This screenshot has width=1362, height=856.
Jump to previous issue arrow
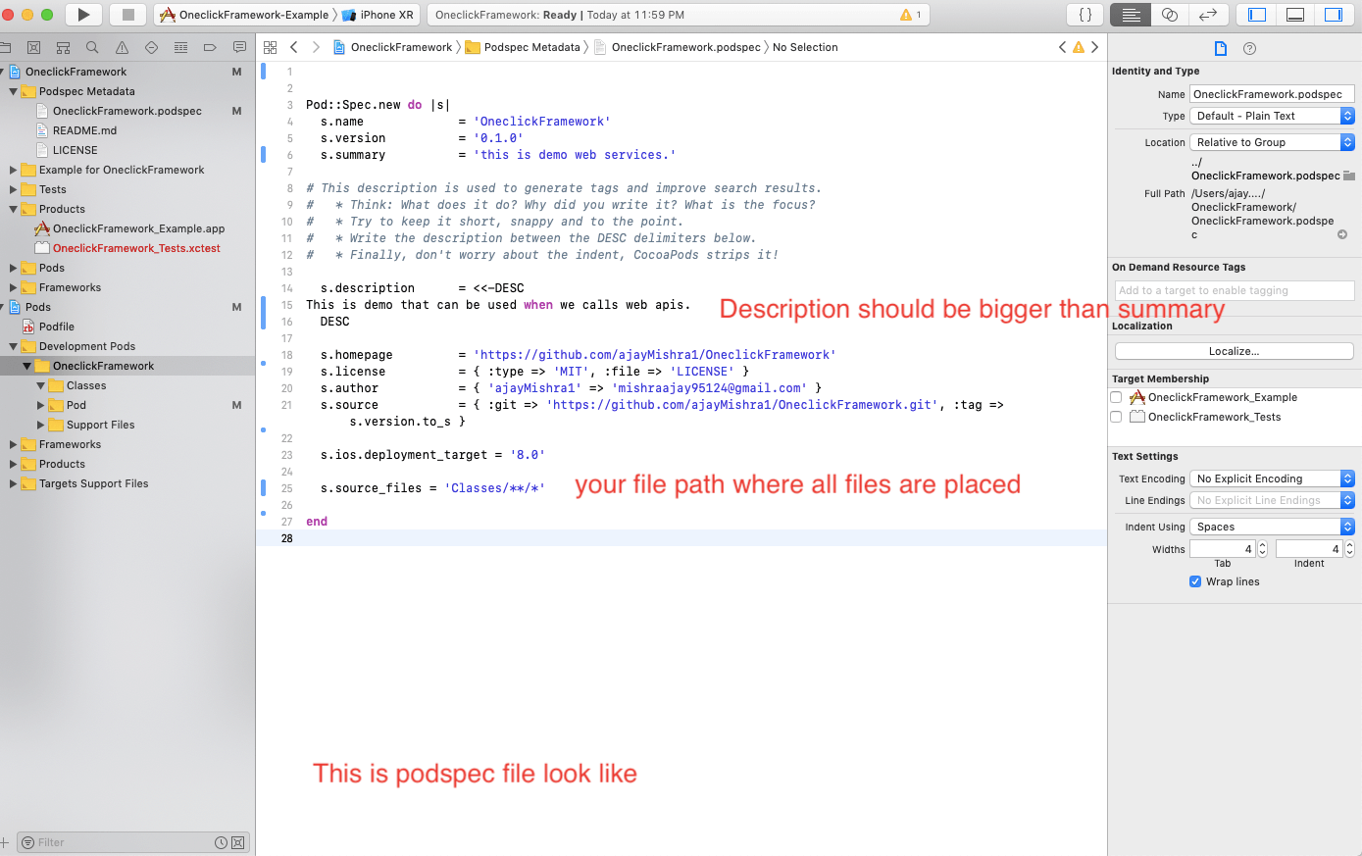pyautogui.click(x=1062, y=47)
